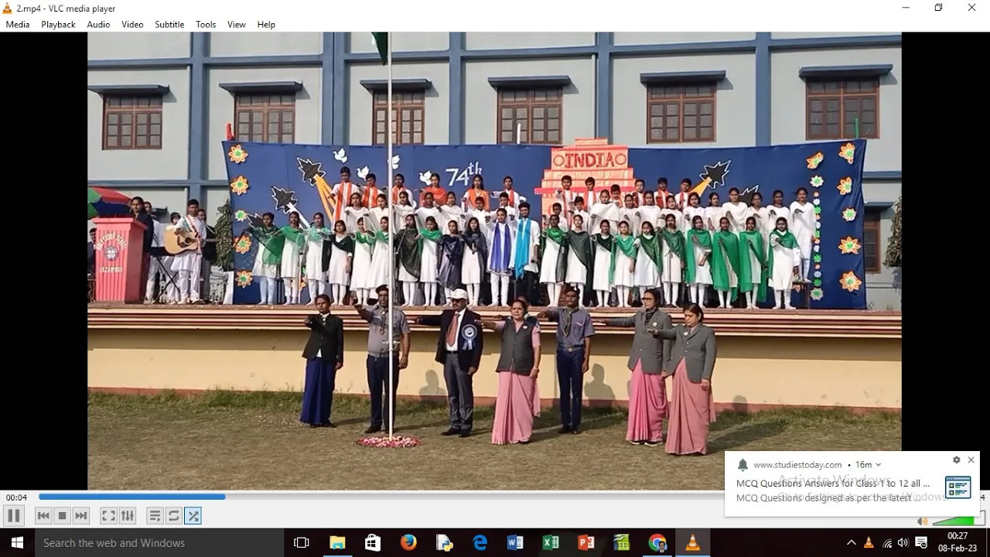Image resolution: width=990 pixels, height=557 pixels.
Task: Open PowerPoint from the taskbar
Action: click(586, 543)
